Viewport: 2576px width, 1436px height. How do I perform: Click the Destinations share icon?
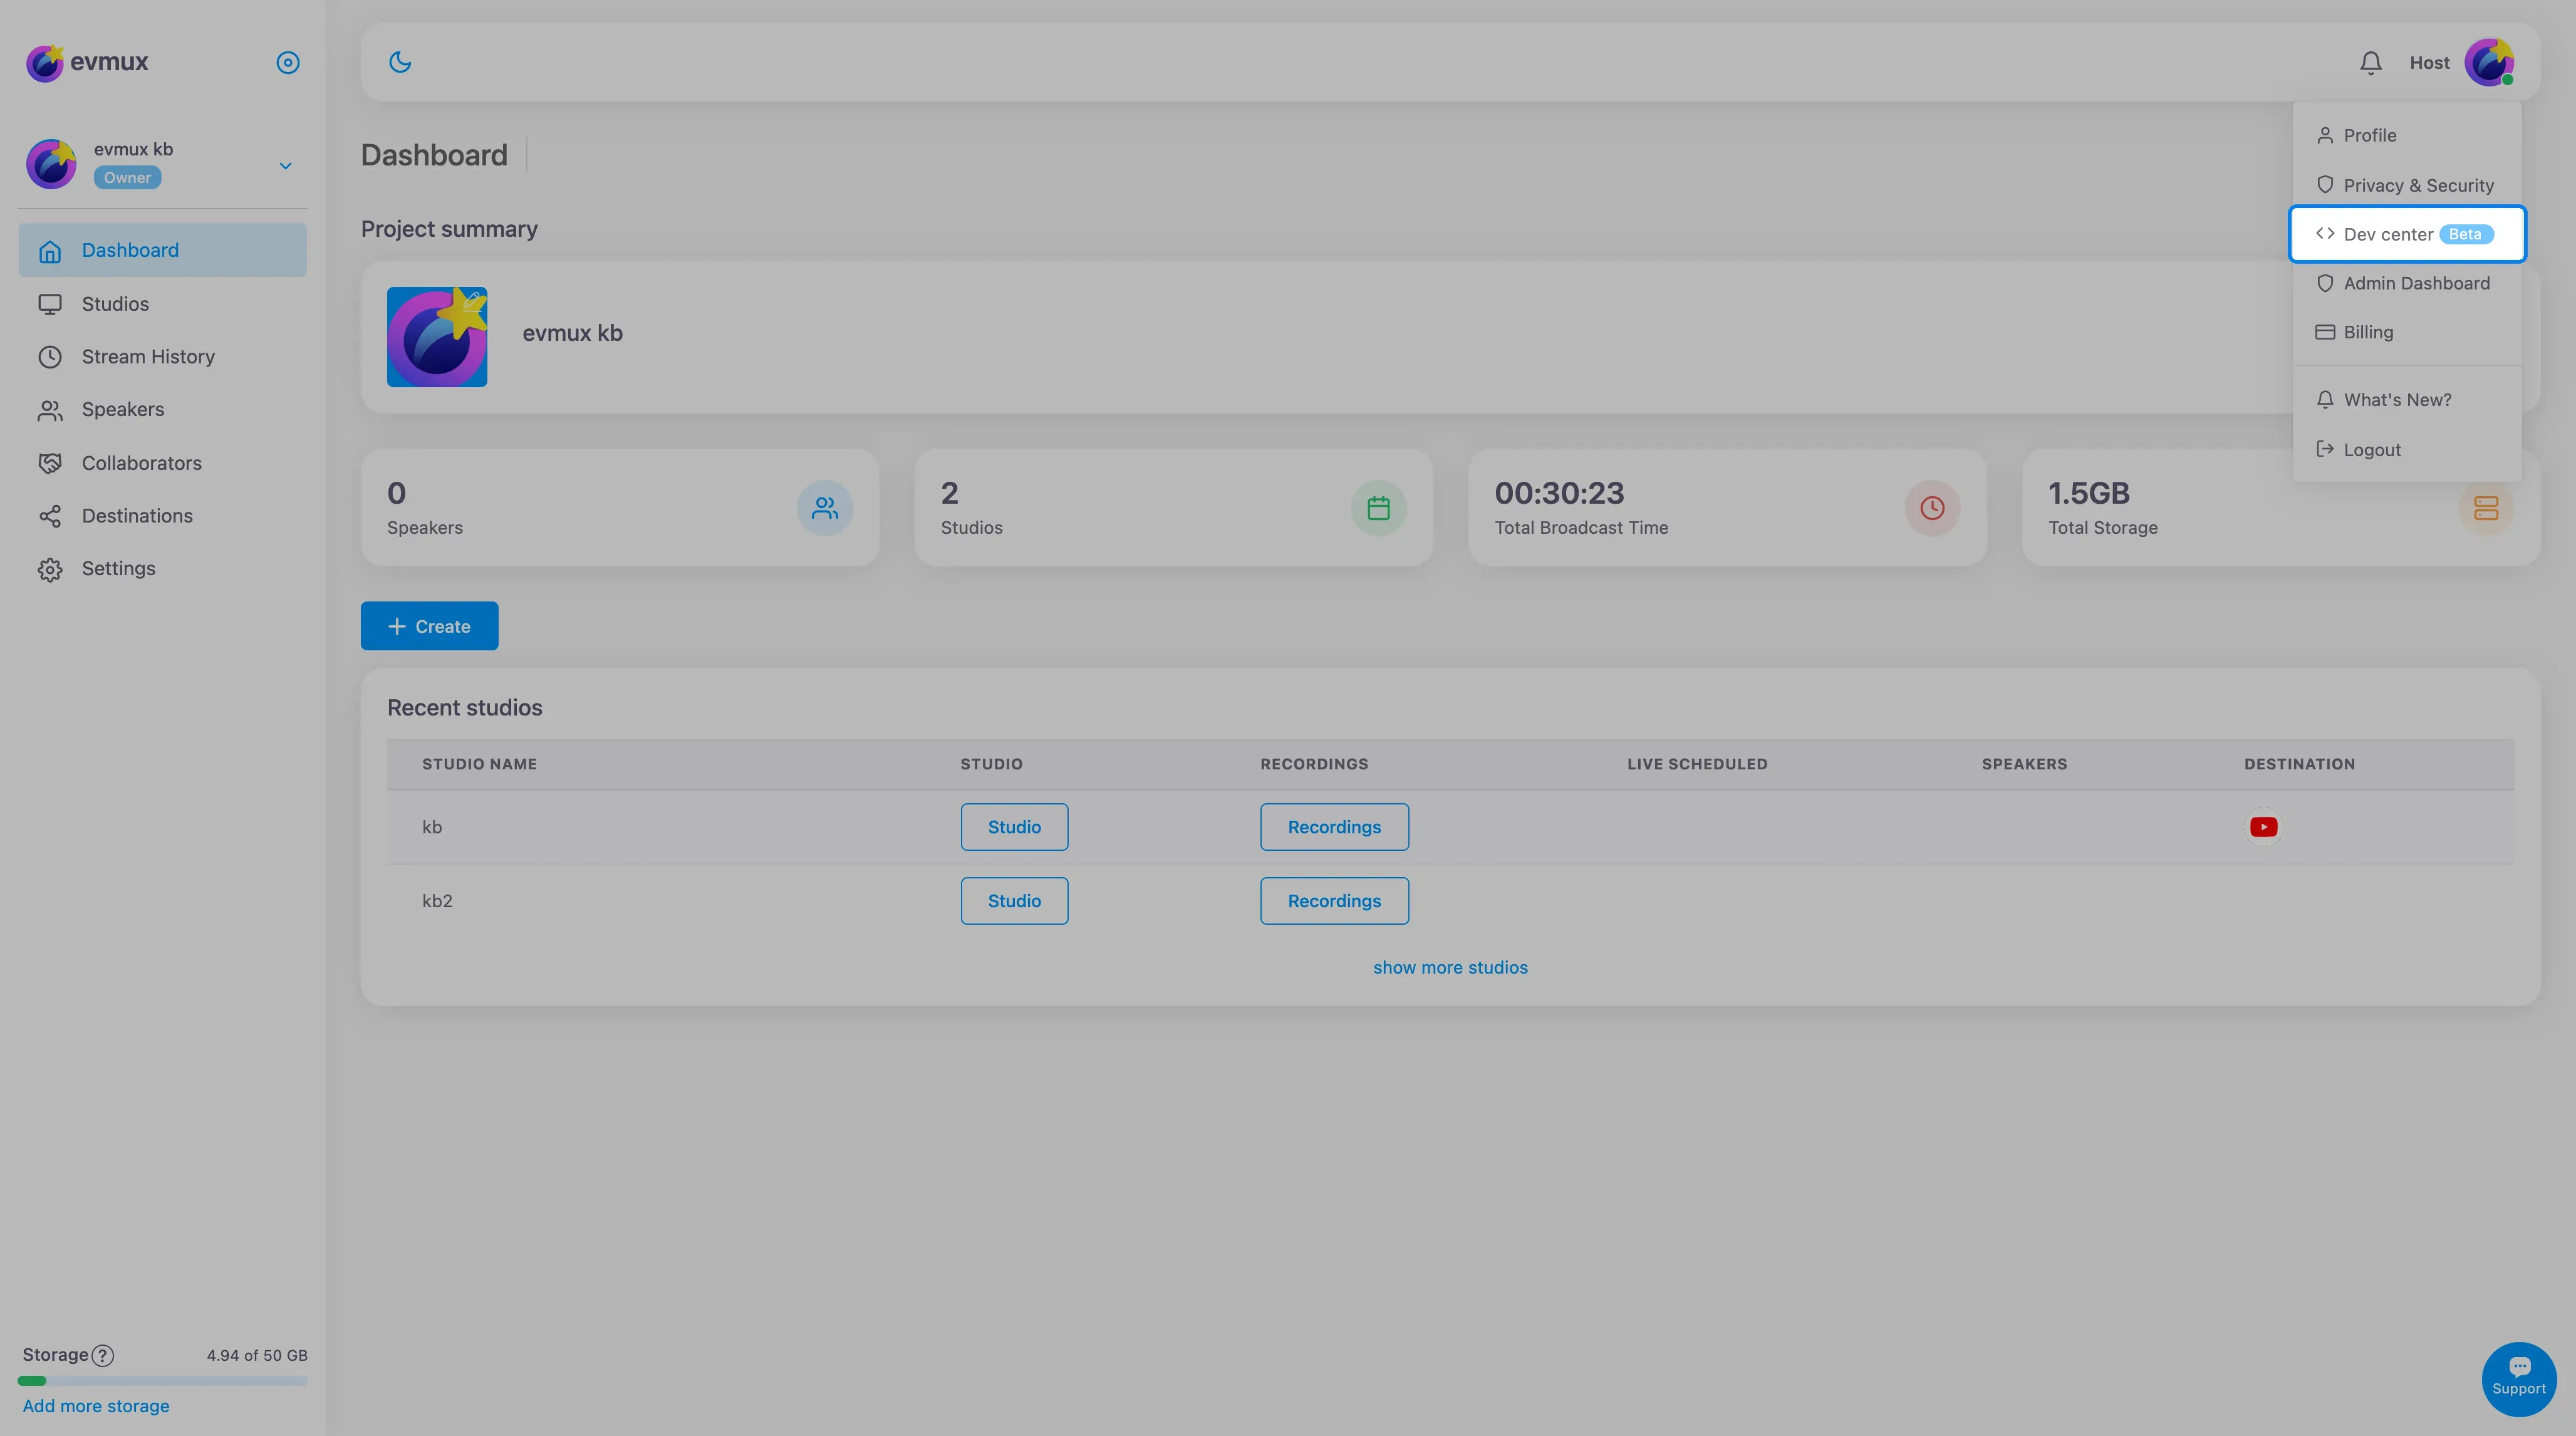click(50, 516)
